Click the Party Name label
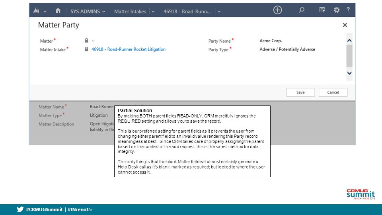The image size is (382, 215). coord(220,41)
